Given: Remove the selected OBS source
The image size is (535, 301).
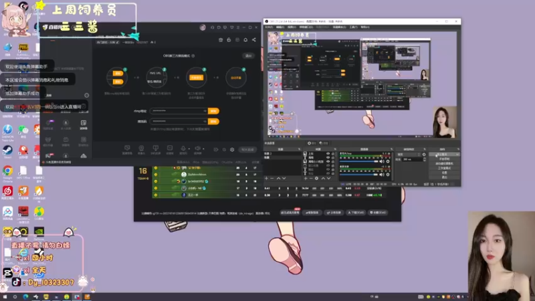Looking at the screenshot, I should coord(311,178).
